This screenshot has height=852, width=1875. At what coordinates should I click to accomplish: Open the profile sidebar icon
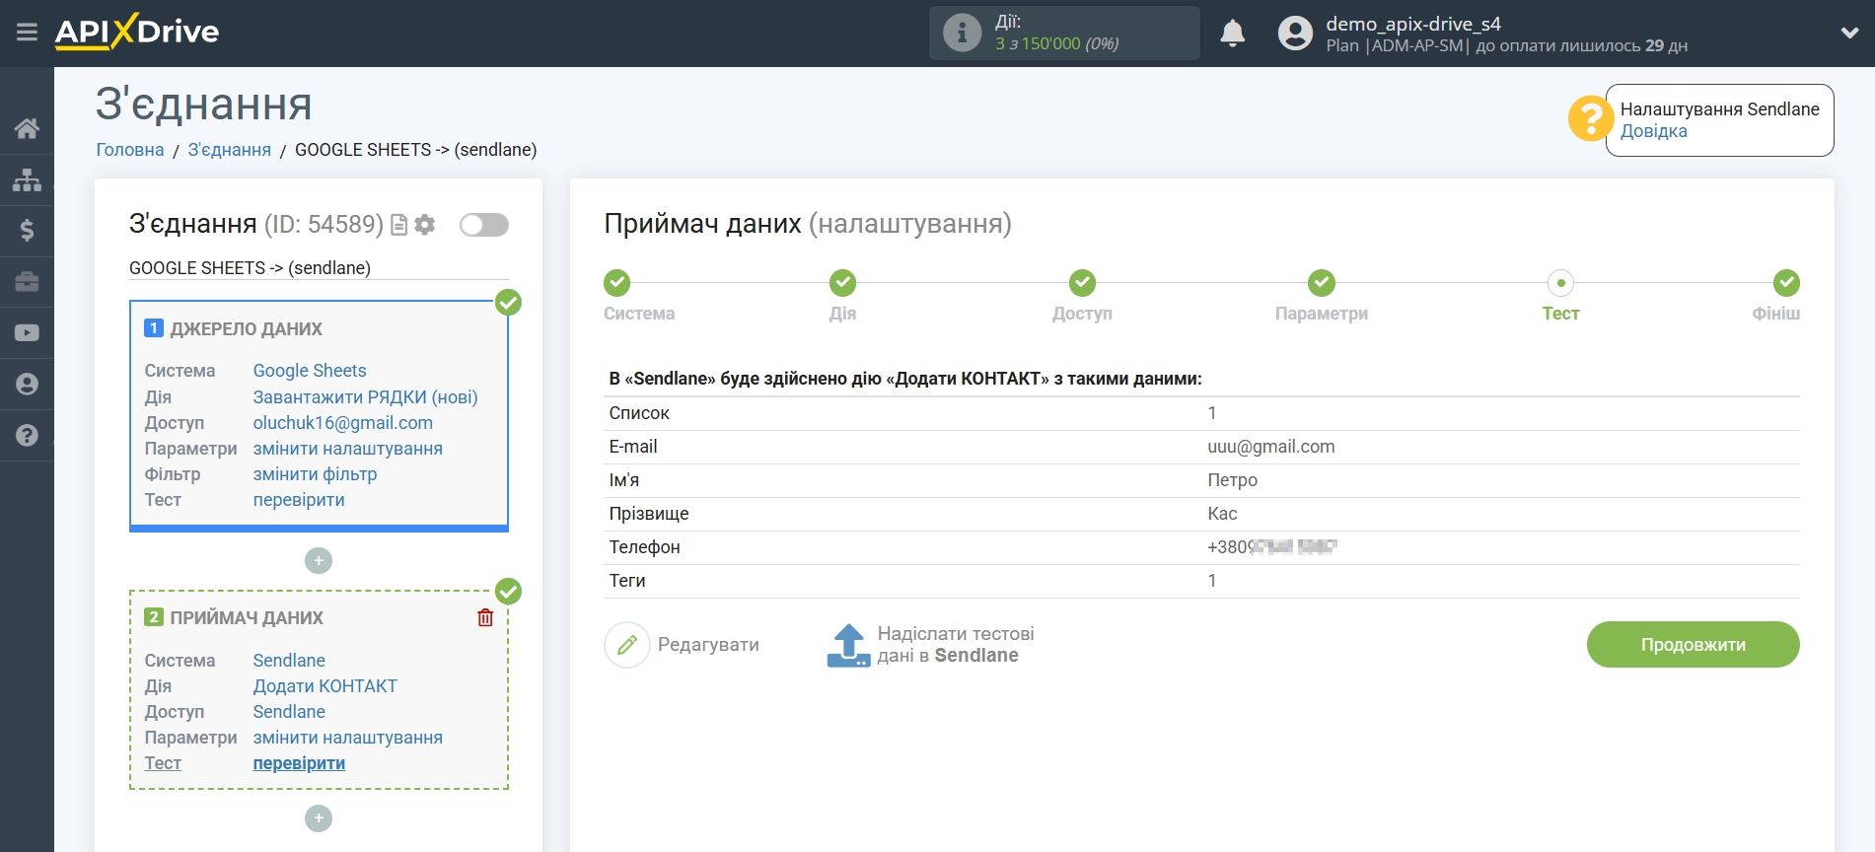pyautogui.click(x=27, y=384)
